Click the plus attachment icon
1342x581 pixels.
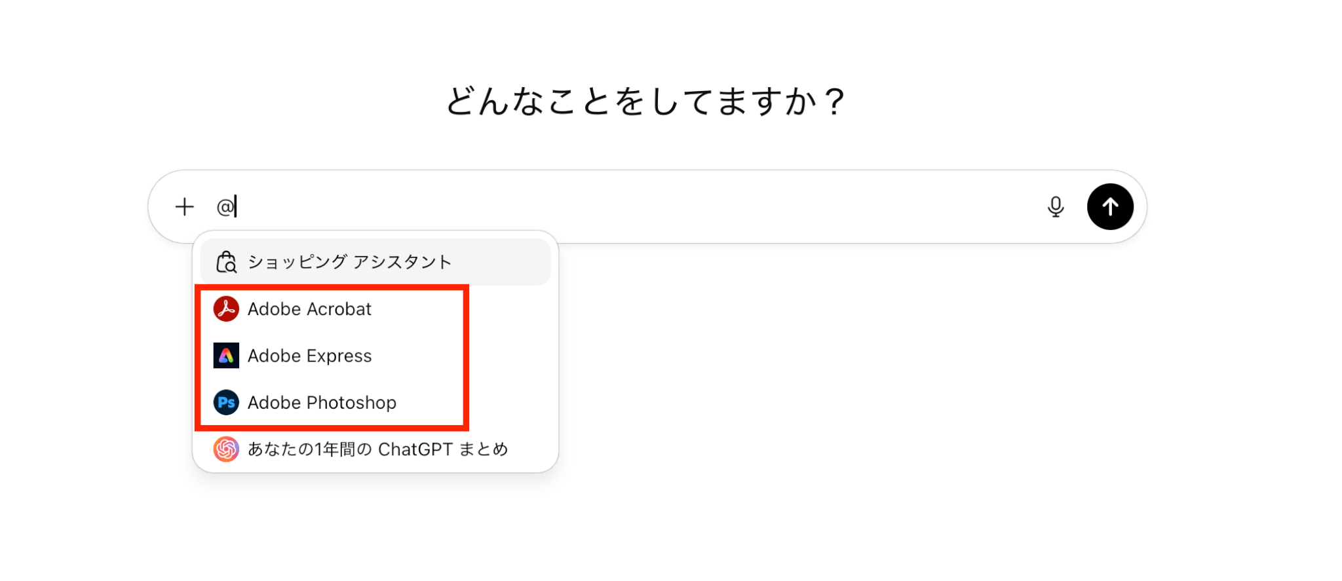(x=185, y=207)
